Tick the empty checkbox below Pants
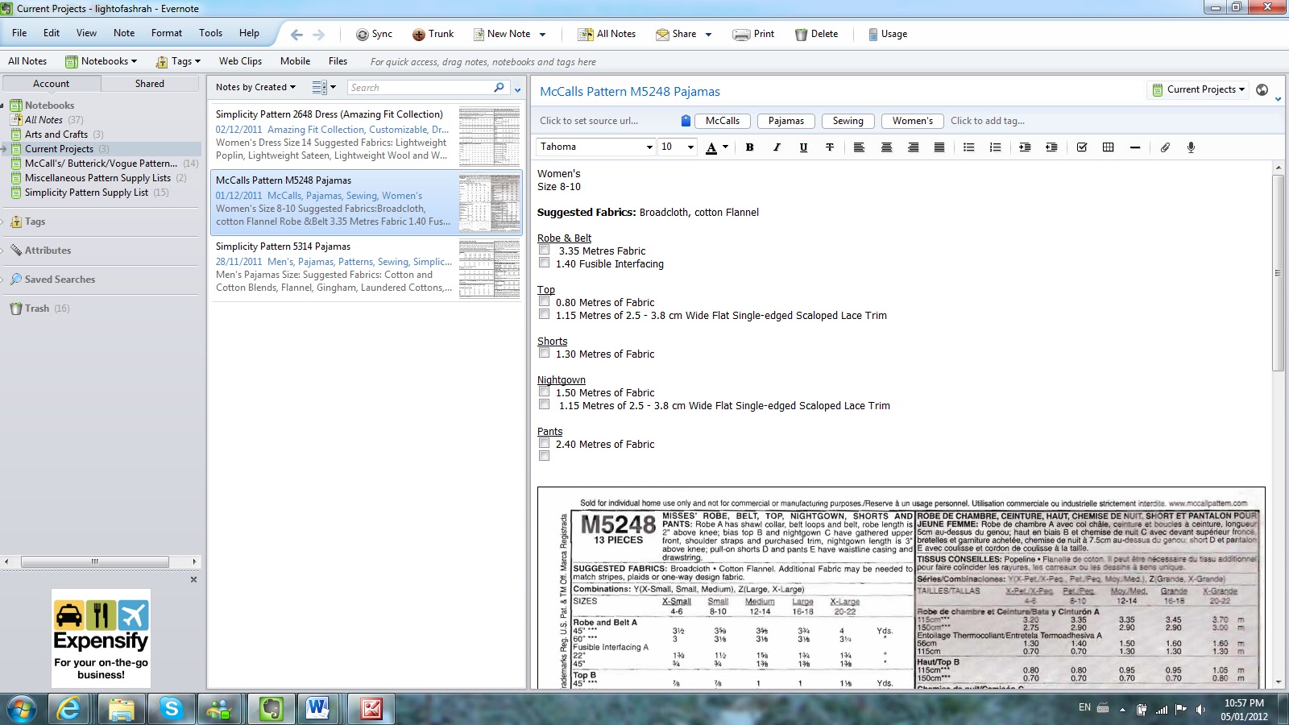The height and width of the screenshot is (725, 1289). tap(545, 456)
